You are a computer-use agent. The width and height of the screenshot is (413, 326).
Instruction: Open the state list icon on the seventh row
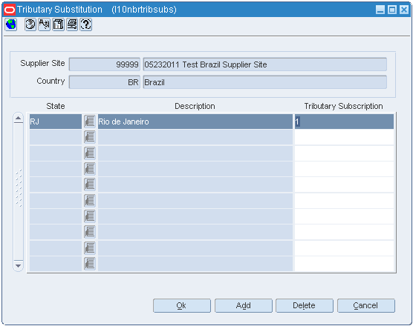pos(90,216)
